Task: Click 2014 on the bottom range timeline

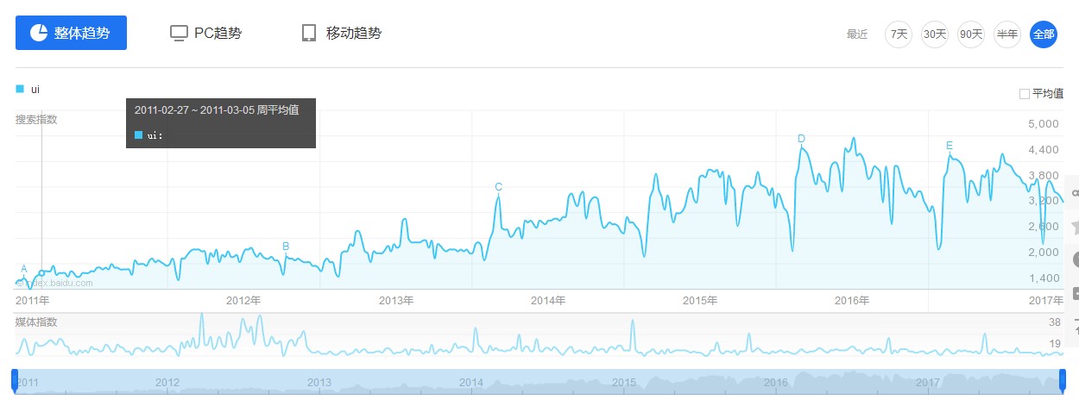Action: [471, 383]
